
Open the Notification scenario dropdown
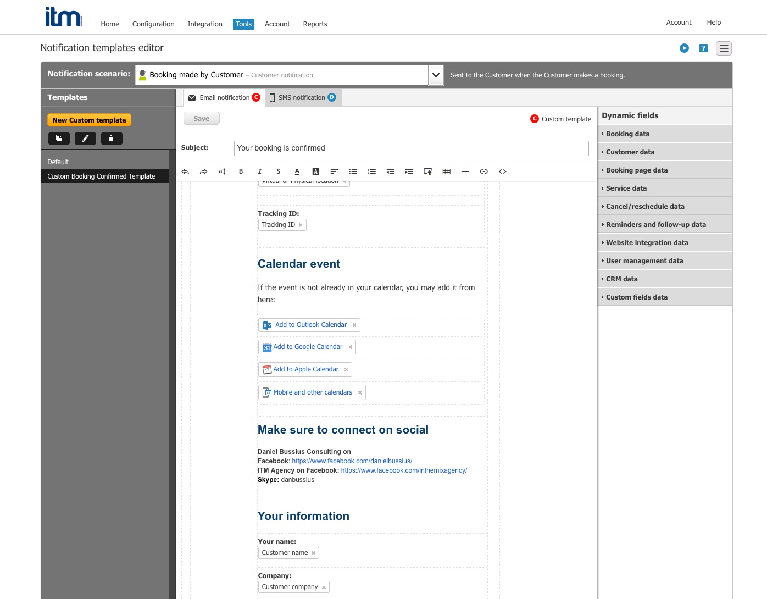pyautogui.click(x=435, y=75)
